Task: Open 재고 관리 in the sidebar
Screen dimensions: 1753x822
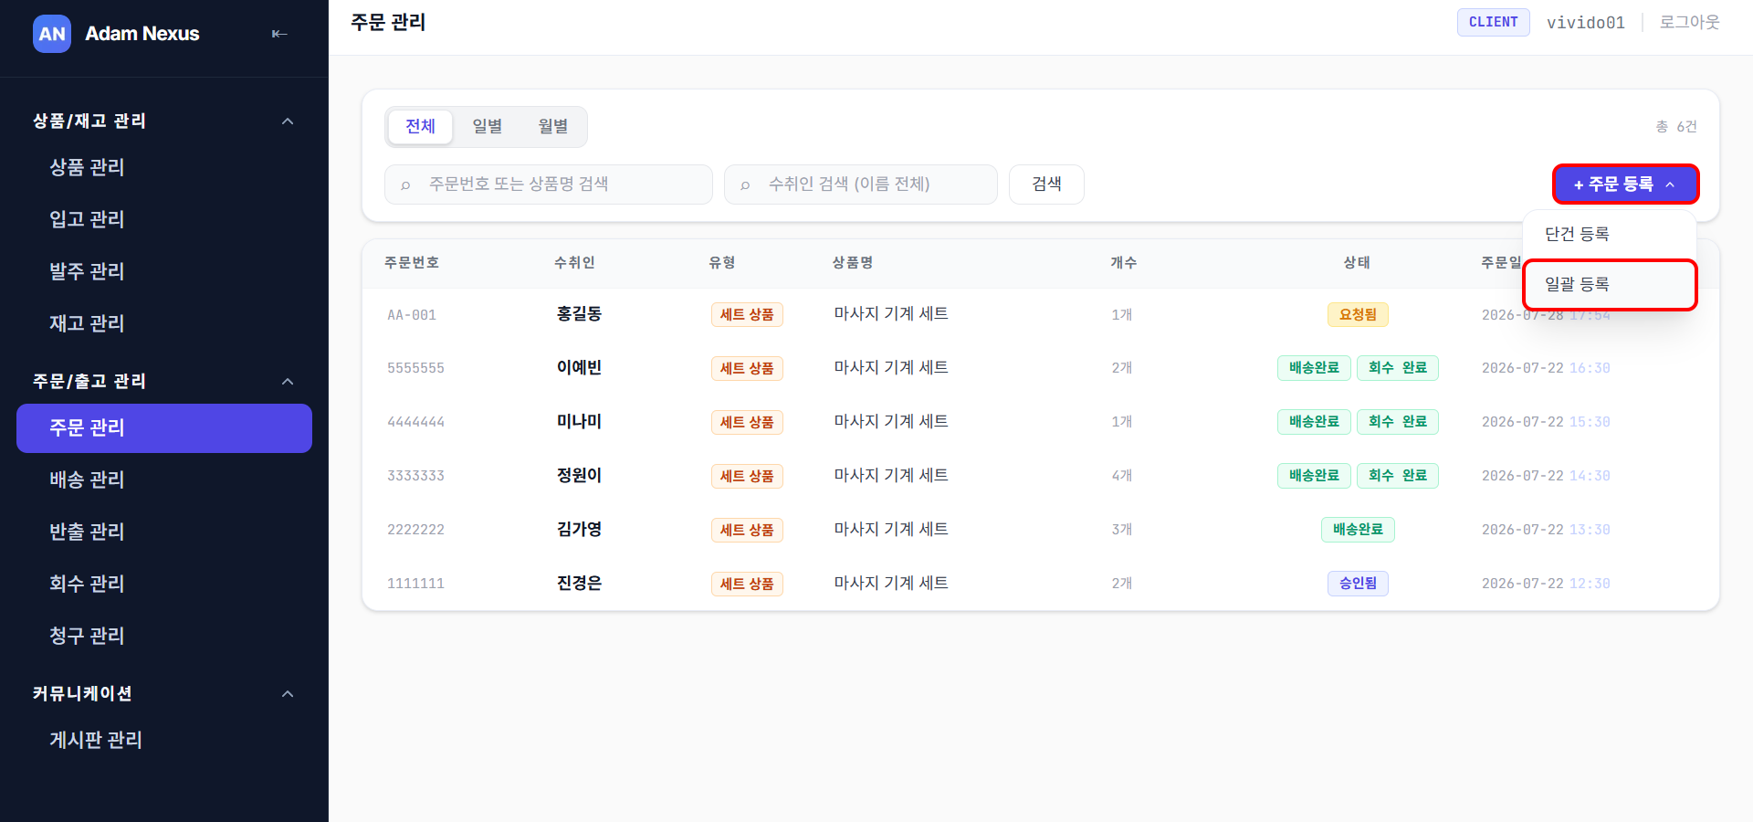Action: [164, 323]
